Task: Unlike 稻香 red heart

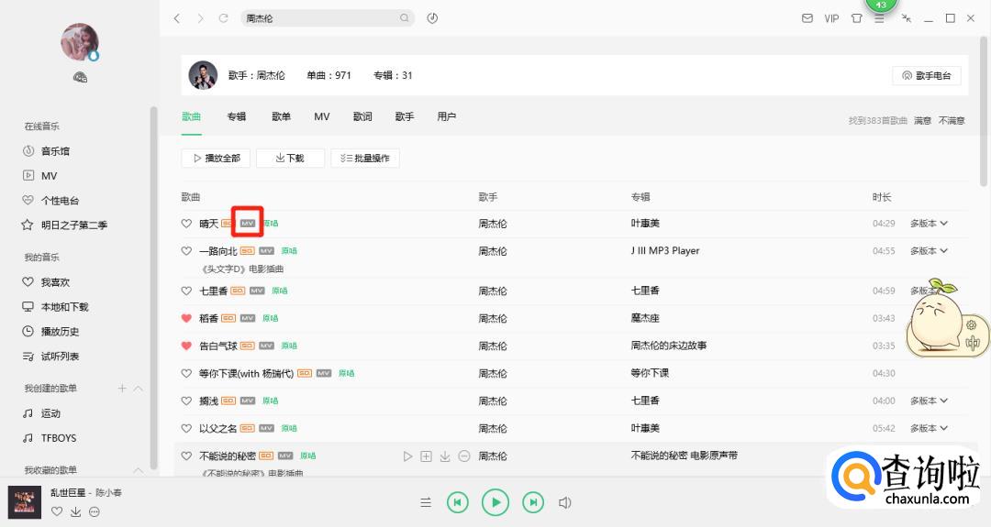Action: point(186,318)
